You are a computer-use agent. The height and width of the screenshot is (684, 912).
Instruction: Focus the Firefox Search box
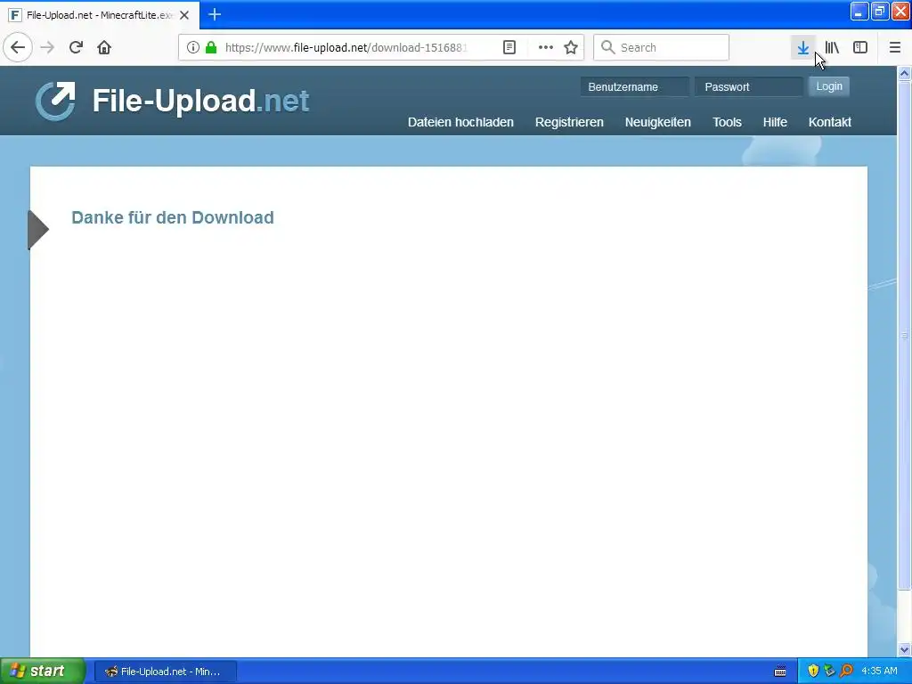(662, 47)
